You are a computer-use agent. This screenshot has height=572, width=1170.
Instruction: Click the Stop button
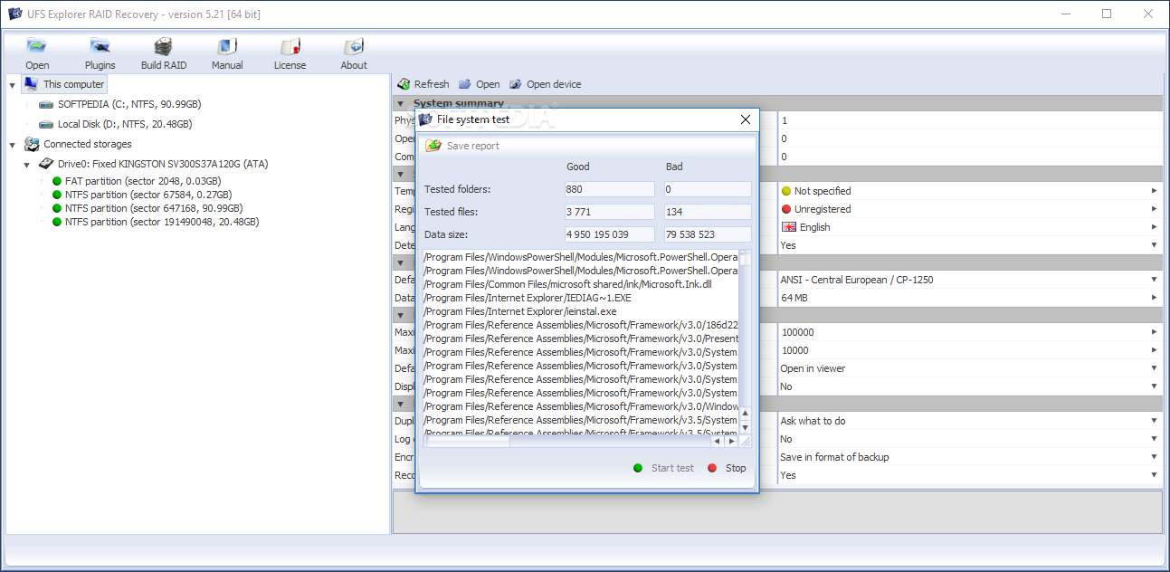(x=727, y=468)
